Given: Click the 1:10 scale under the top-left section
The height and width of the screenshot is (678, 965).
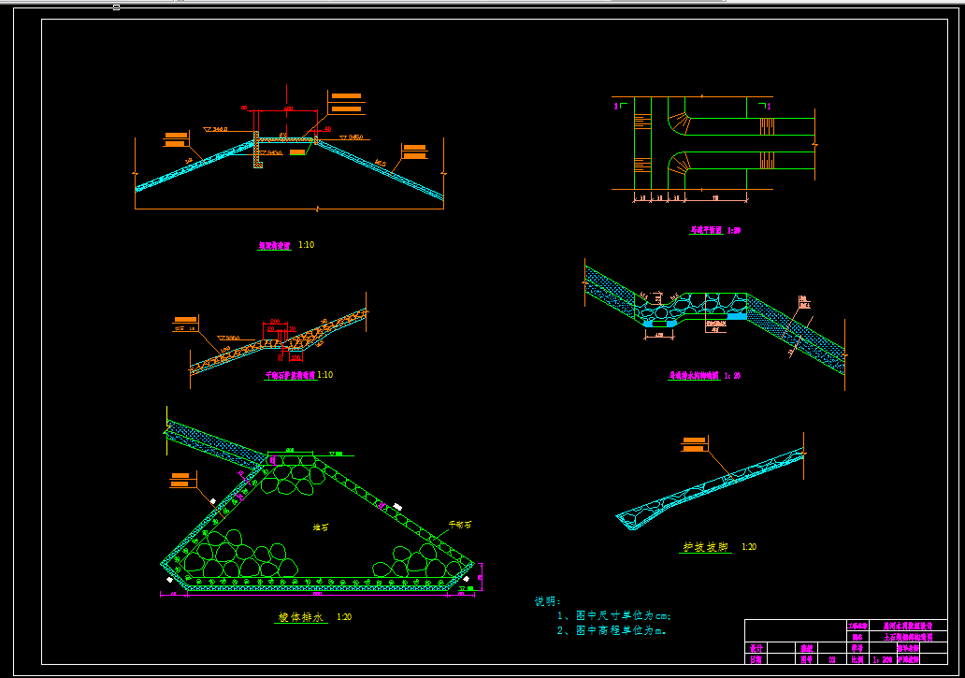Looking at the screenshot, I should click(x=307, y=245).
